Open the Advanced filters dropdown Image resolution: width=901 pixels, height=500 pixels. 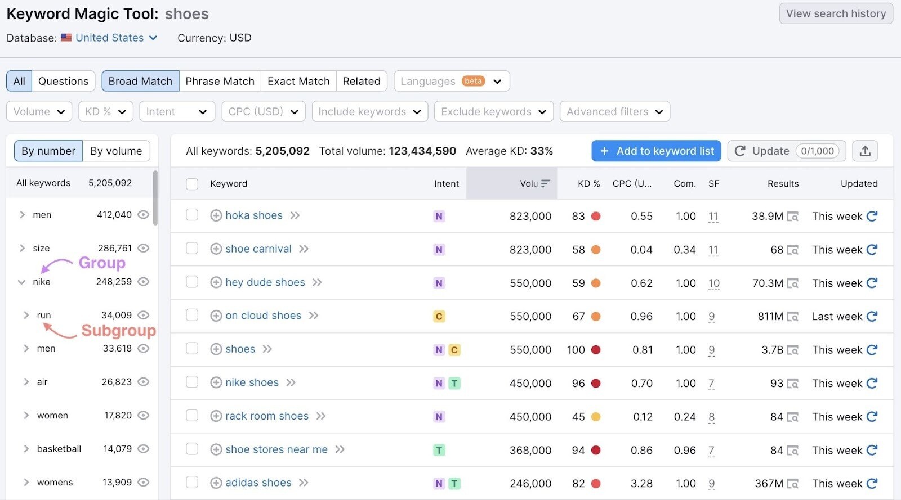tap(615, 111)
